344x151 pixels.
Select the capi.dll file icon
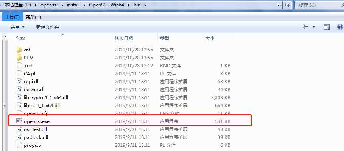(x=20, y=82)
